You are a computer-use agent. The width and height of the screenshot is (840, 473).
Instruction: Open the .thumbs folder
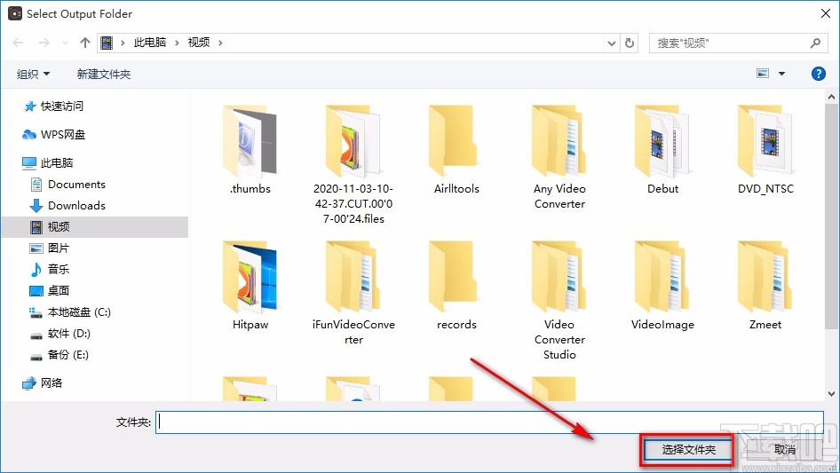pyautogui.click(x=250, y=149)
